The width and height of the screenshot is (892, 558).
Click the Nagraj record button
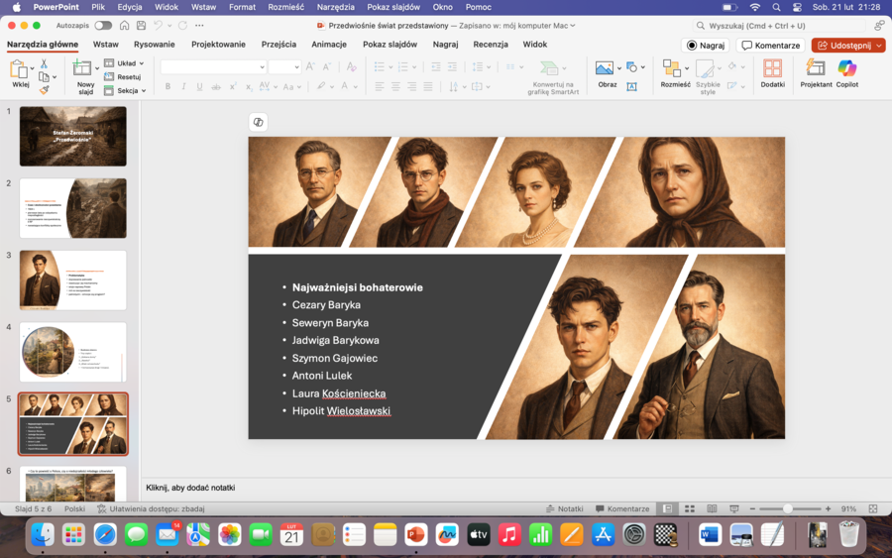click(x=705, y=46)
